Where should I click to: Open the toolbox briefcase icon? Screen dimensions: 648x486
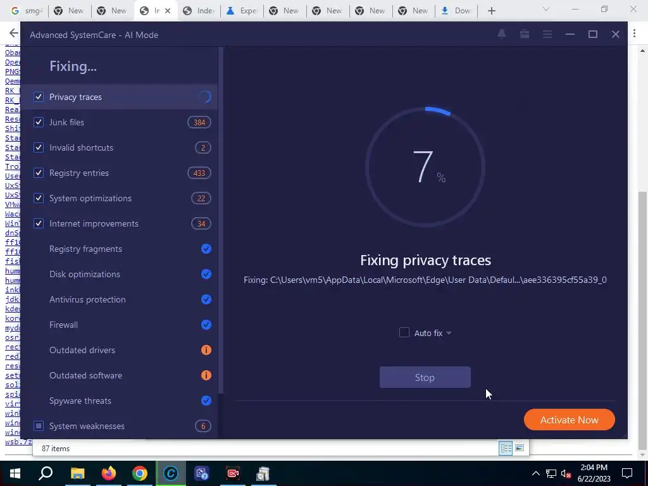525,34
